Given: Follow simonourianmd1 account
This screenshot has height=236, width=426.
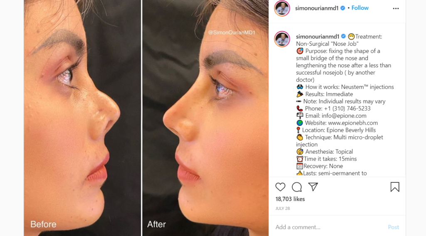Looking at the screenshot, I should [x=360, y=8].
